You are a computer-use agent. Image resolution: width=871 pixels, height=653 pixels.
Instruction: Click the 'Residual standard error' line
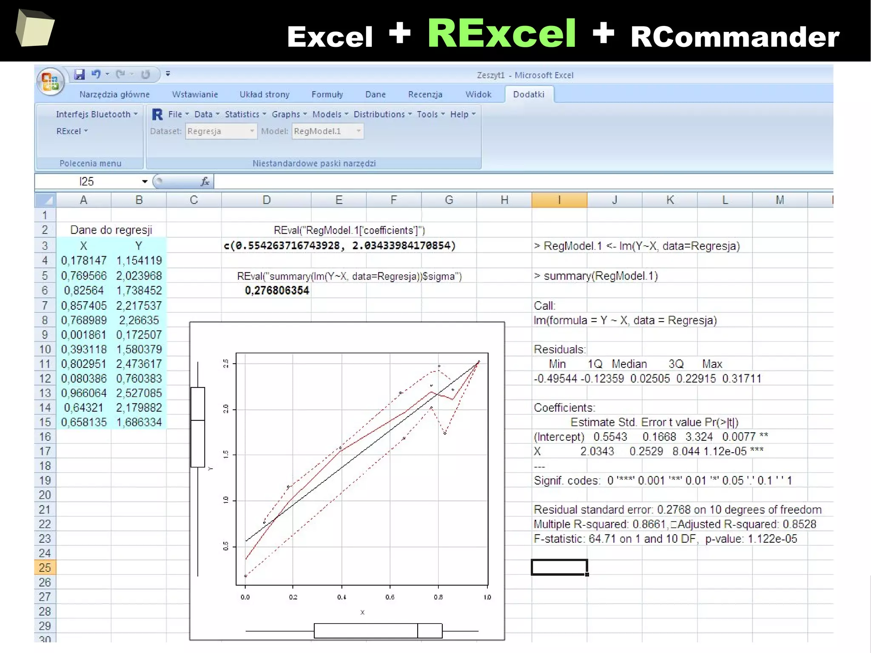click(677, 510)
